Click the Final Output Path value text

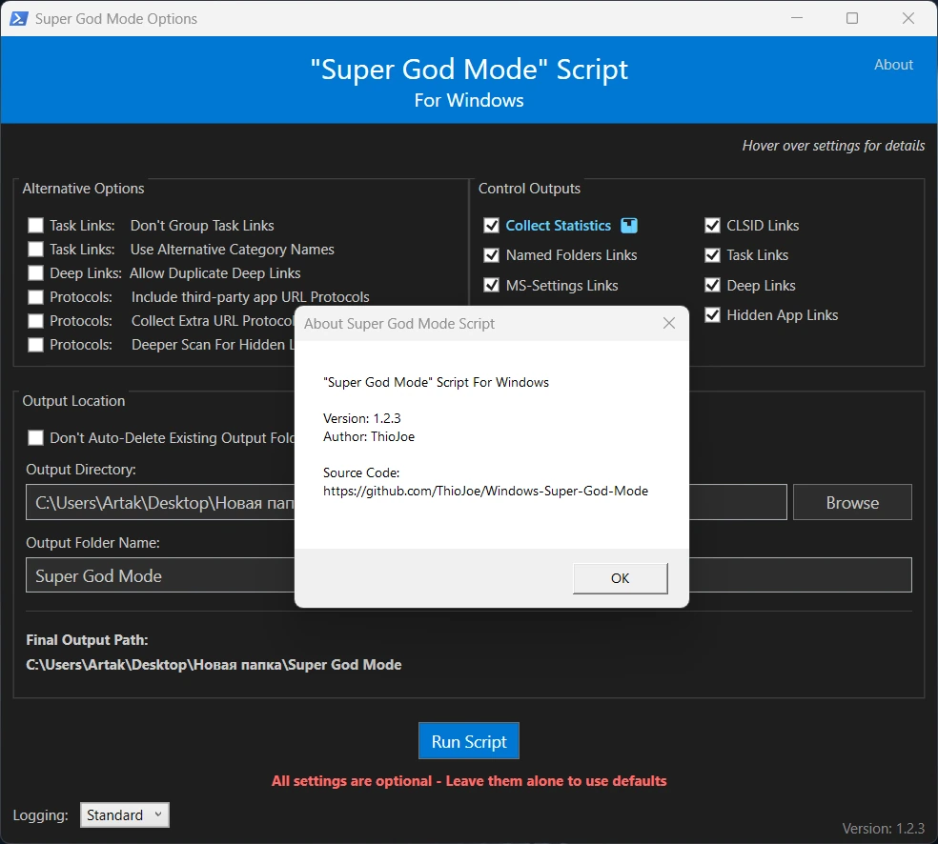pos(214,665)
